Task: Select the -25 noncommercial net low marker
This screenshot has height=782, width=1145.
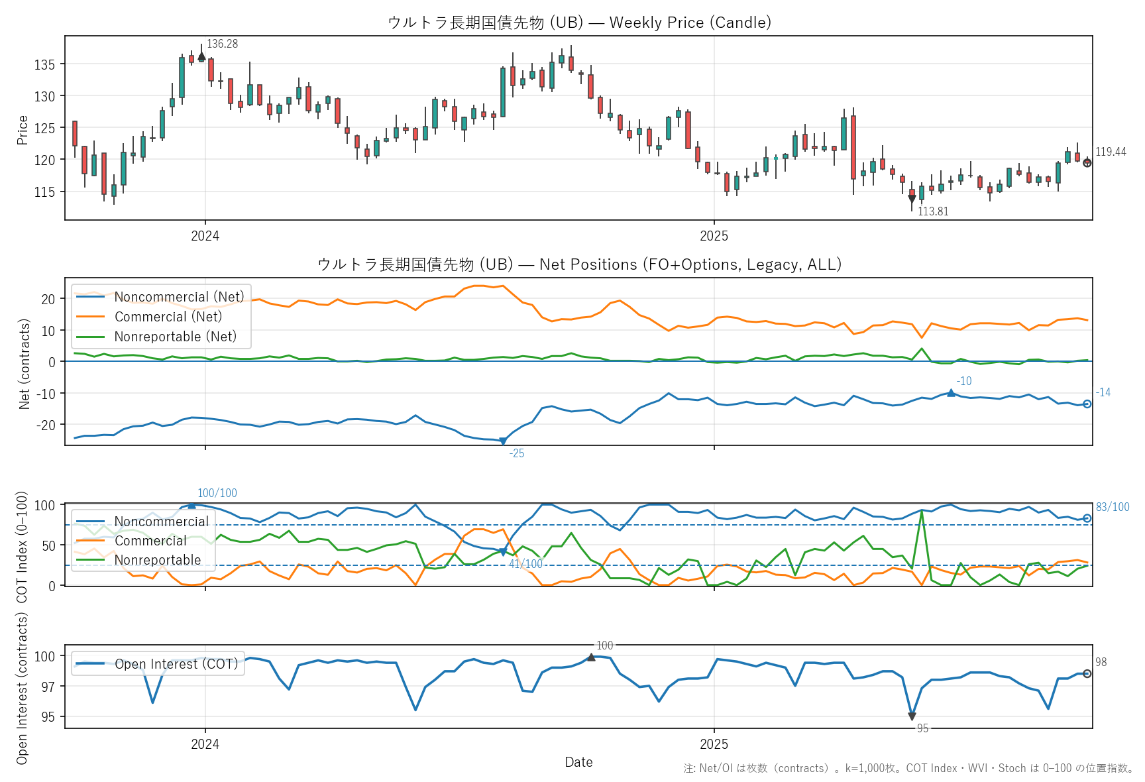Action: [502, 441]
